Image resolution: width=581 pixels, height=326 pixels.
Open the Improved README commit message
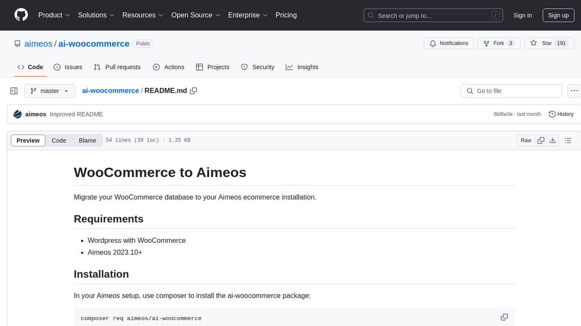tap(76, 114)
